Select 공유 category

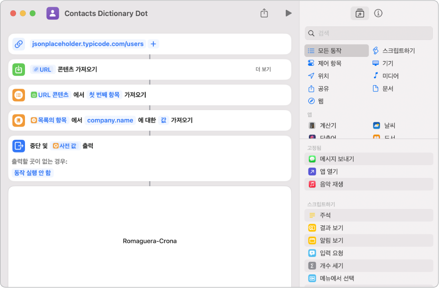[x=318, y=89]
